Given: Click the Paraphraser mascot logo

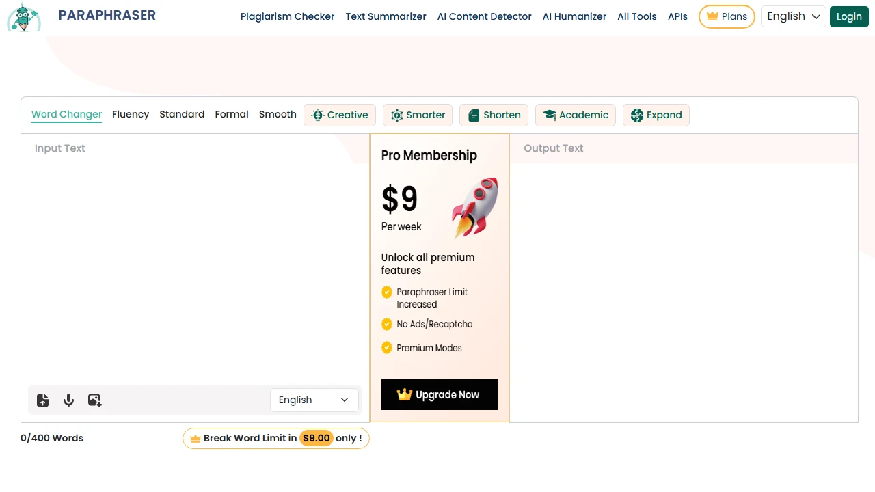Looking at the screenshot, I should [x=24, y=17].
